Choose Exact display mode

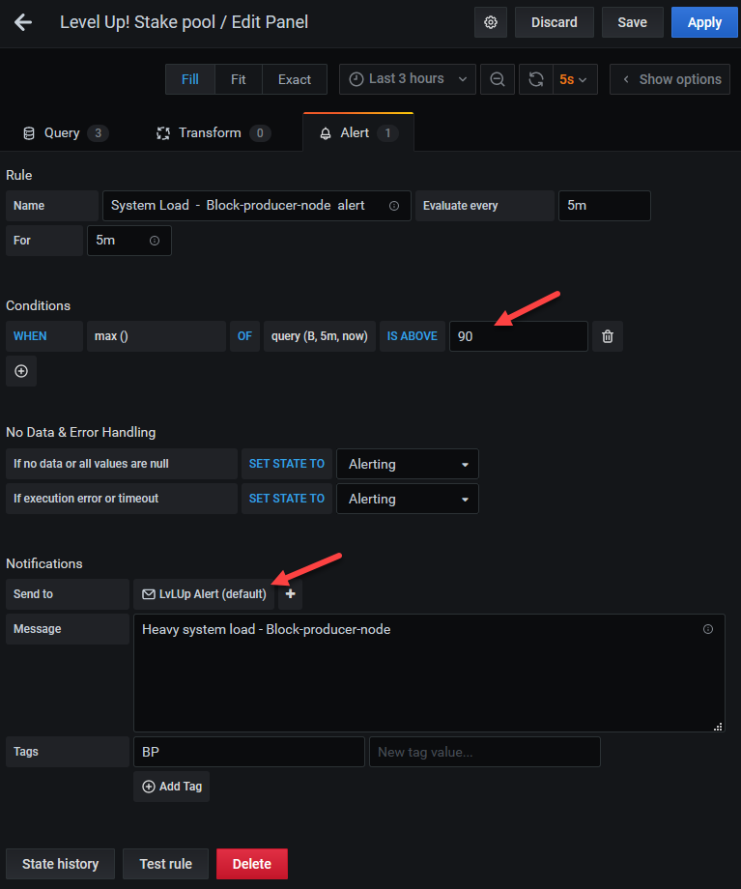click(295, 79)
